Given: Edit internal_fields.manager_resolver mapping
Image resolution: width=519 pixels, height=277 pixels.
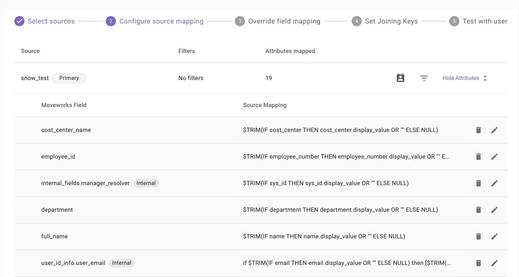Looking at the screenshot, I should tap(494, 183).
